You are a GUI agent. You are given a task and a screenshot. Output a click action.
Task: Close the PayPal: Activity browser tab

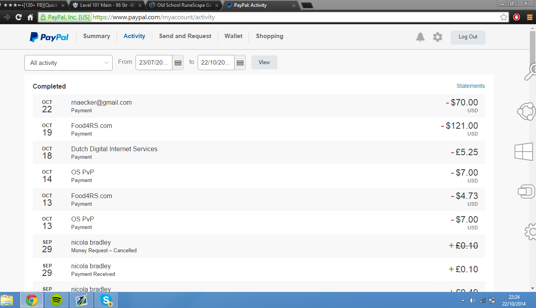tap(293, 6)
